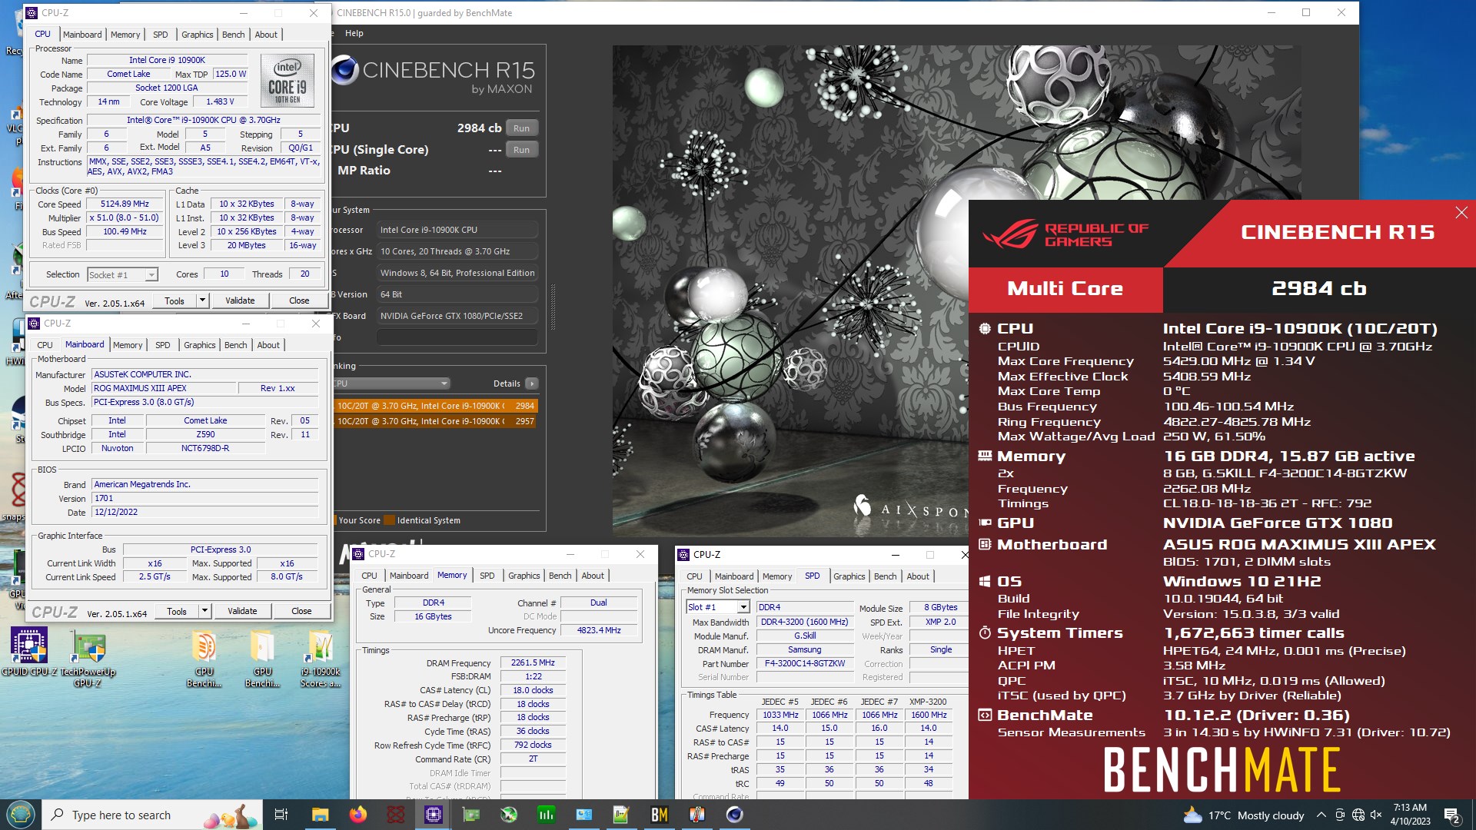Switch to the Bench tab in top CPU-Z window

[x=233, y=35]
